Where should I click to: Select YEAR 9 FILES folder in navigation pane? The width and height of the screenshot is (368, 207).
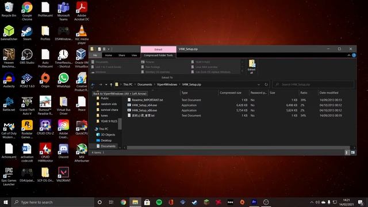(107, 121)
